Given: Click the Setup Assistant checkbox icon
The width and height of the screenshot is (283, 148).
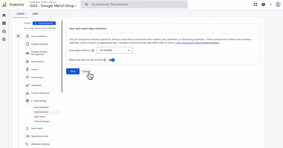Looking at the screenshot, I should pos(27,36).
